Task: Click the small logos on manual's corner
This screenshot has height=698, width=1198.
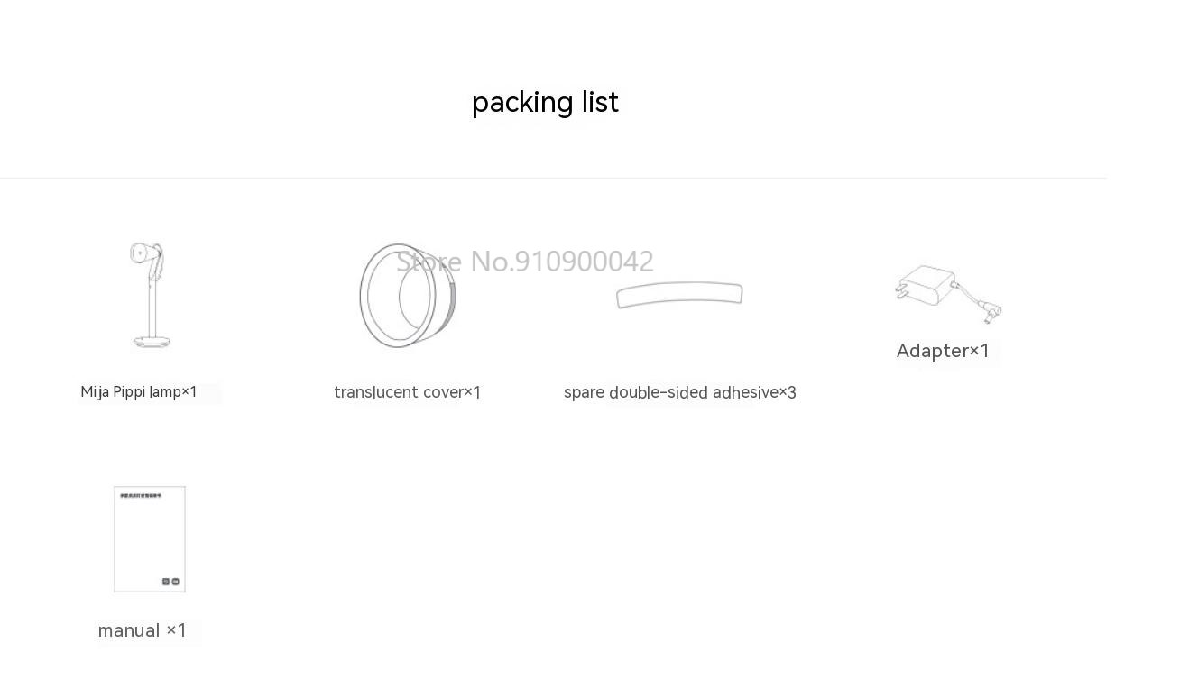Action: click(170, 582)
